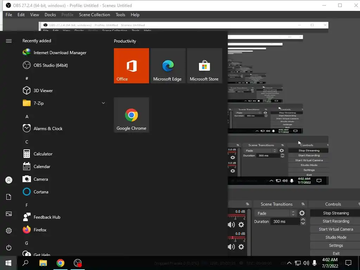Open transition properties gear next to Fade
360x270 pixels.
(302, 213)
